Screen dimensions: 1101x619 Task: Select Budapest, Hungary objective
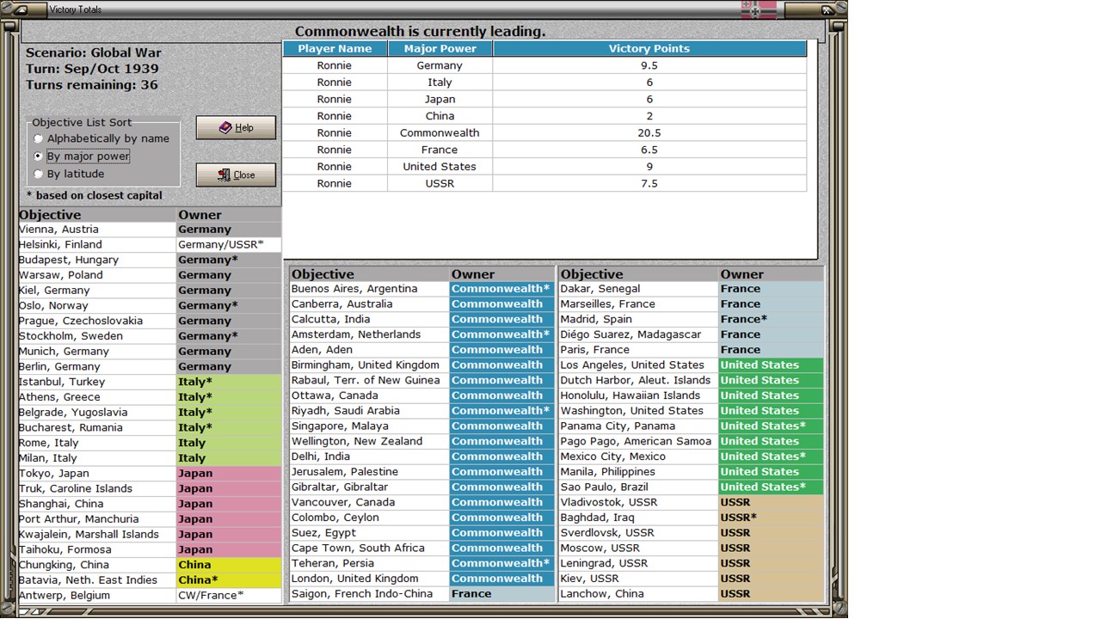(97, 260)
